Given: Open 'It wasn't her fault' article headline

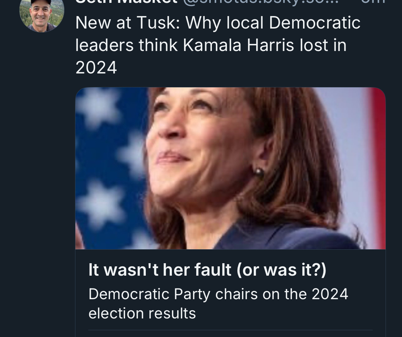Looking at the screenshot, I should (x=207, y=270).
